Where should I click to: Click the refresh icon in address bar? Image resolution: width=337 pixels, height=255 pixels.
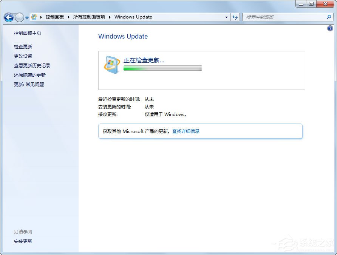coord(235,17)
